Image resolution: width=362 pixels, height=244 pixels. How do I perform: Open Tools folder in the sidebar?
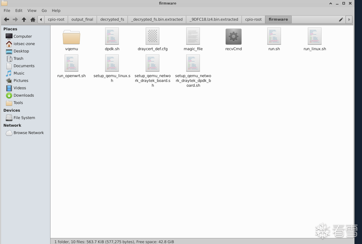click(x=26, y=103)
